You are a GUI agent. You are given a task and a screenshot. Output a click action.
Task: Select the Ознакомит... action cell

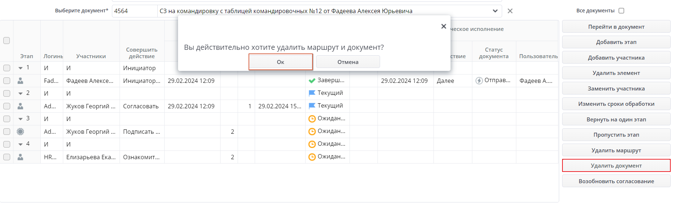click(142, 157)
